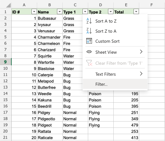Expand the Text Filters submenu arrow
Screen dimensions: 165x141
pos(141,74)
